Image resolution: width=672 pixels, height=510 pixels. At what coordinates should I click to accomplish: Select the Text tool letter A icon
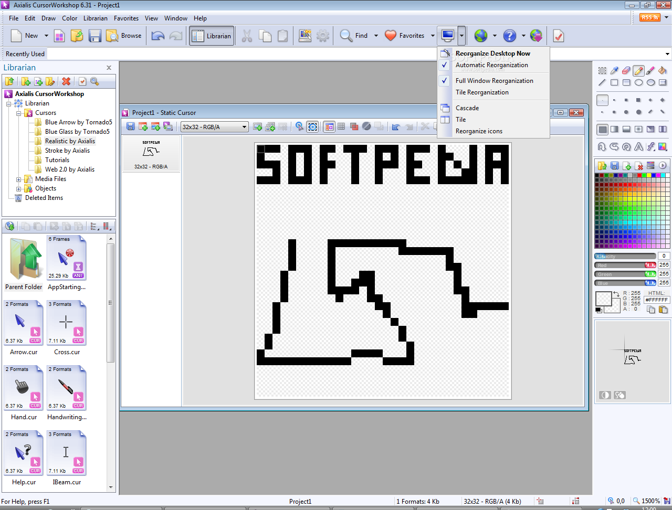[x=638, y=146]
